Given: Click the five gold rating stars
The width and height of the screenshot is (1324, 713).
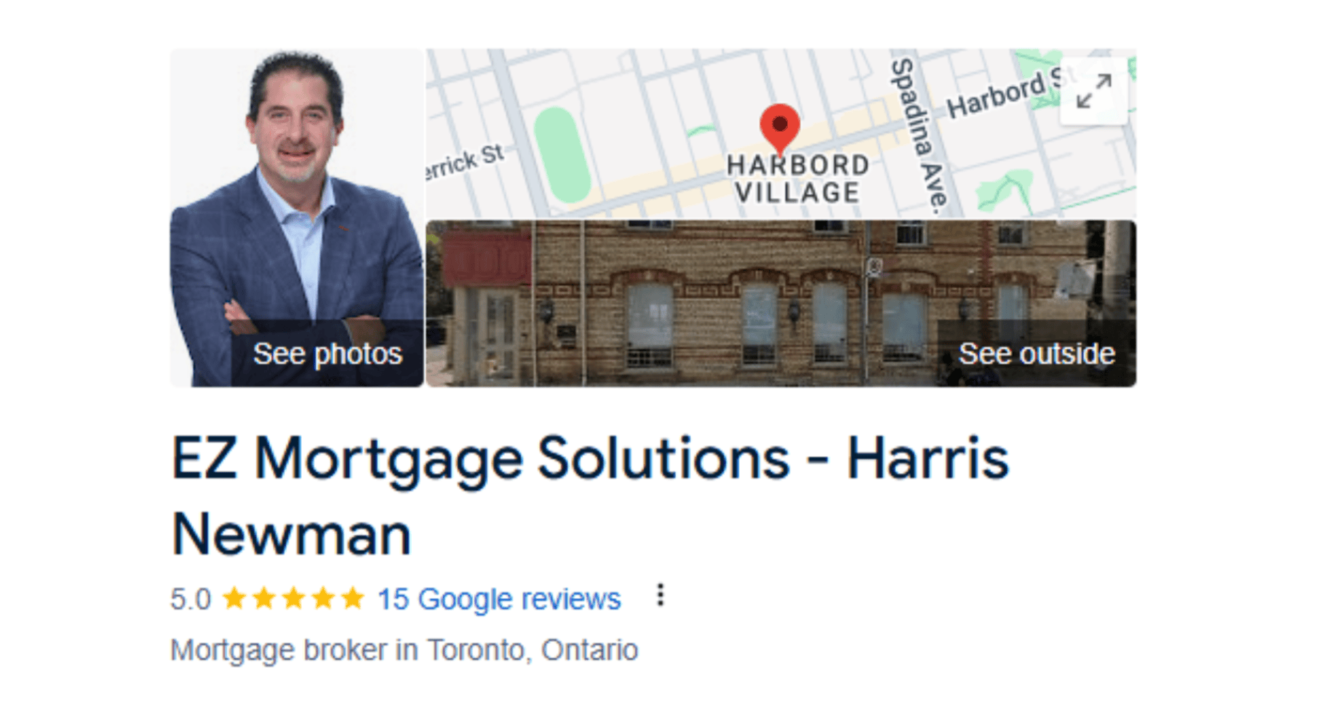Looking at the screenshot, I should 293,598.
